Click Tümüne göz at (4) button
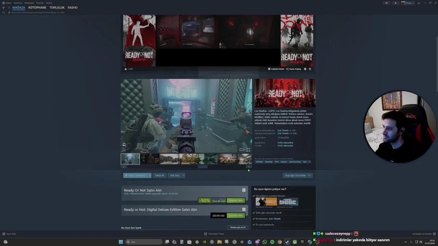The width and height of the screenshot is (438, 246). tap(238, 228)
